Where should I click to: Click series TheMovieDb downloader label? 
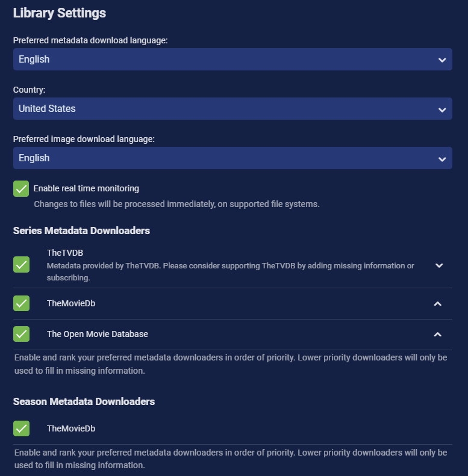tap(71, 304)
